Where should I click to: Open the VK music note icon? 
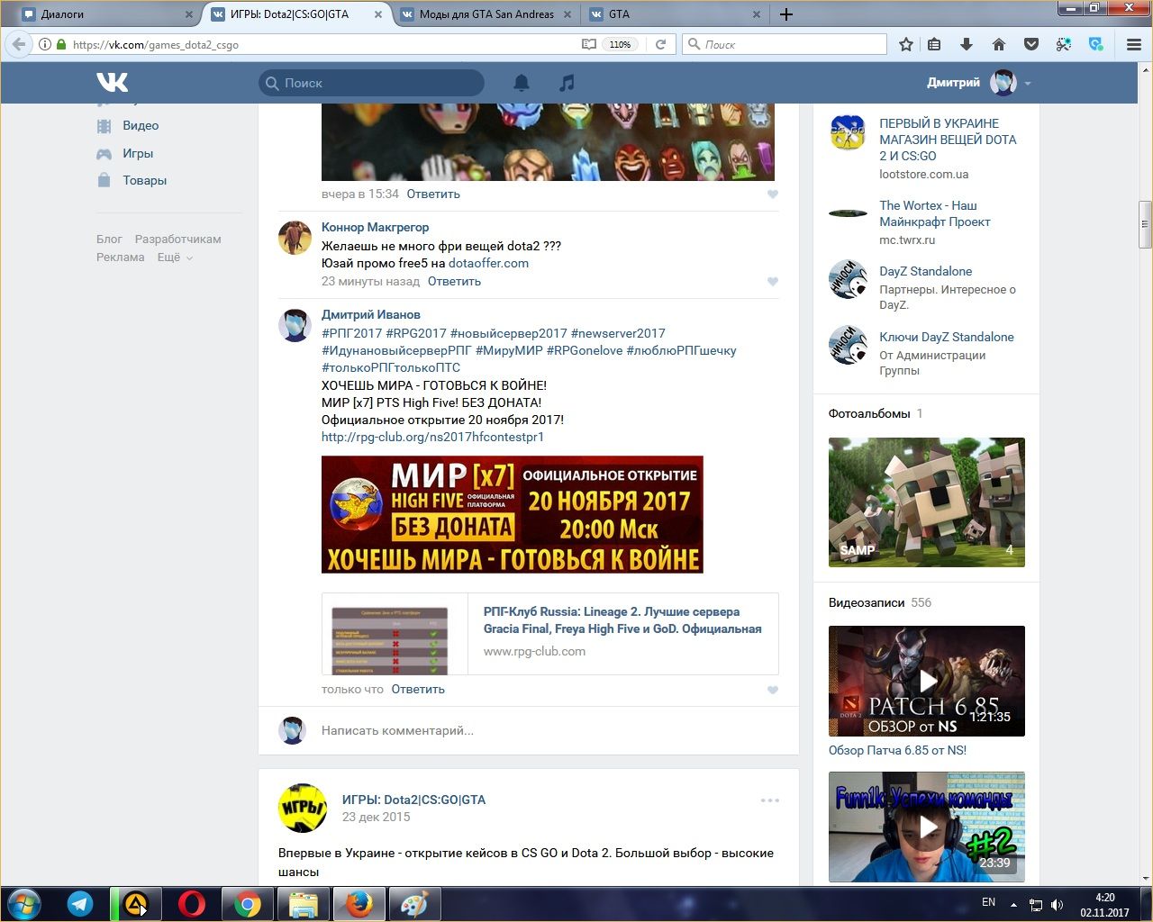(x=567, y=83)
